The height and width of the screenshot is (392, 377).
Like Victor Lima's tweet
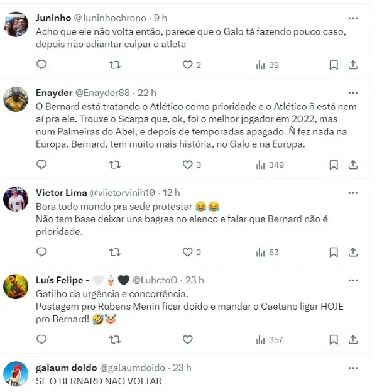coord(187,253)
